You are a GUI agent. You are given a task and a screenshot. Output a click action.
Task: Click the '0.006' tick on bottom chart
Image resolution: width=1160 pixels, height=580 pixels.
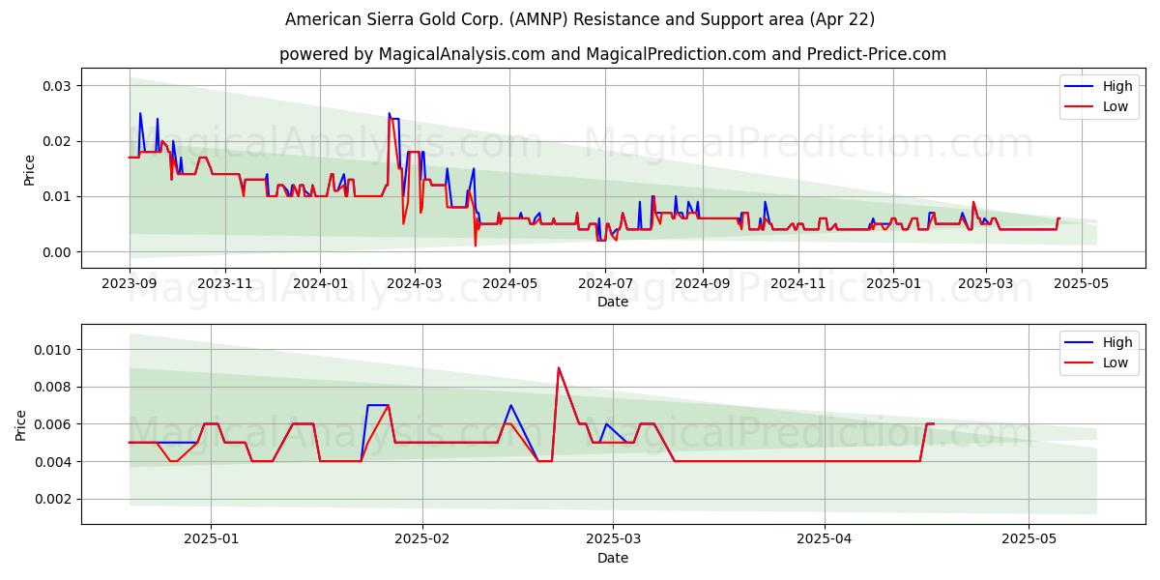[54, 424]
